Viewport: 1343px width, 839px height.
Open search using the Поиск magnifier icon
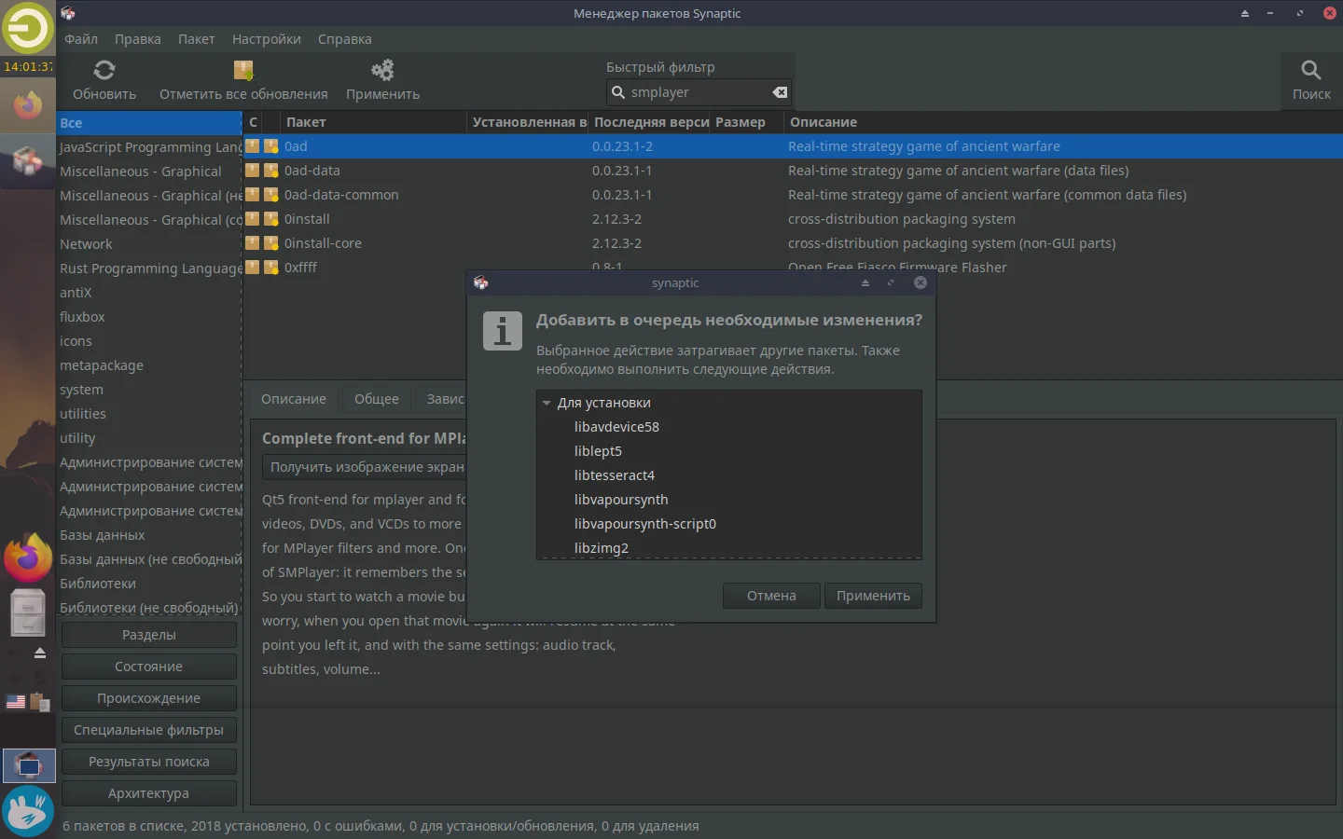[1311, 68]
